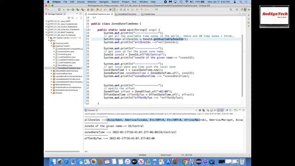Click the console horizontal scrollbar
This screenshot has width=295, height=166.
[x=86, y=151]
